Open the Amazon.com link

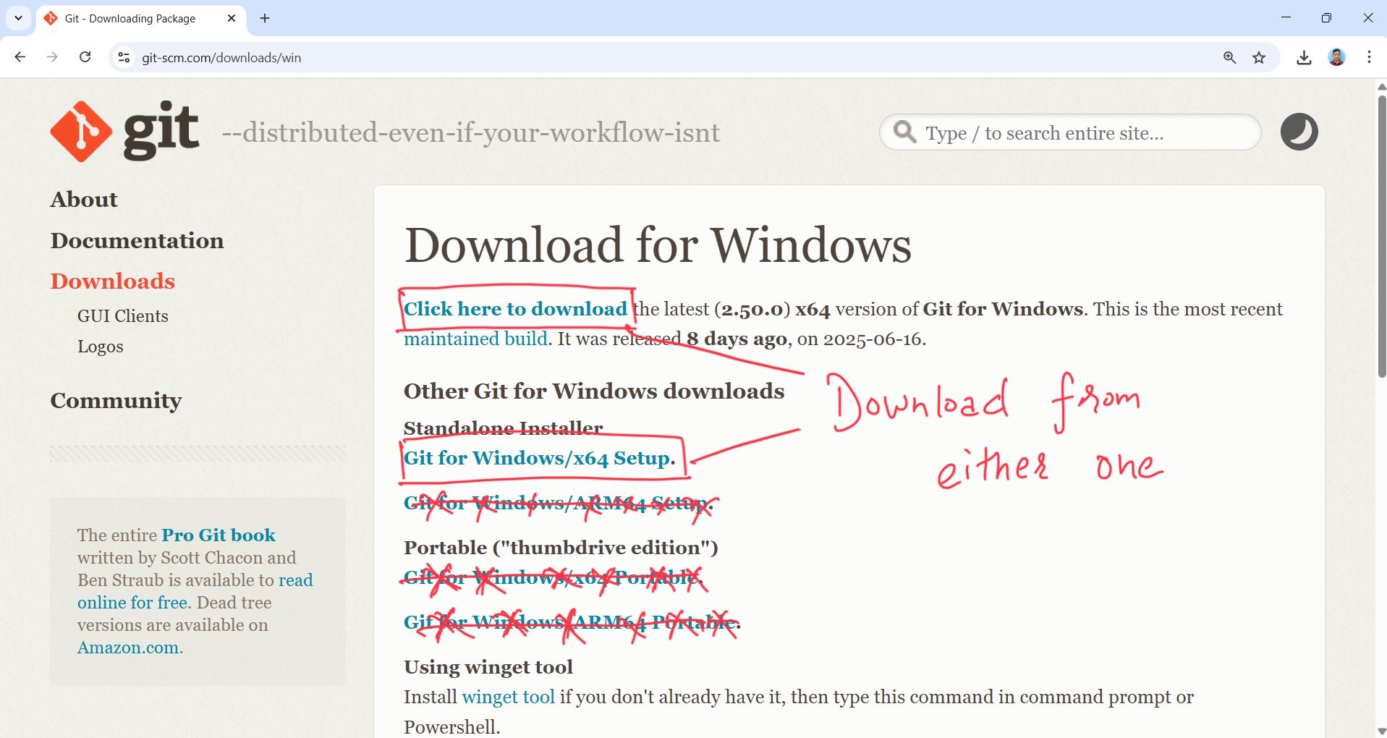coord(128,648)
